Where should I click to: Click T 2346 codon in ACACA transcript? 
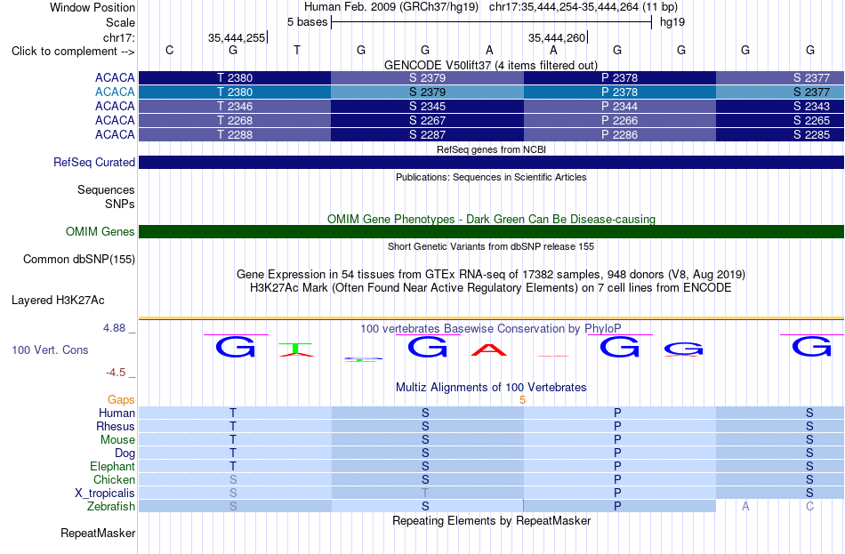tap(235, 106)
